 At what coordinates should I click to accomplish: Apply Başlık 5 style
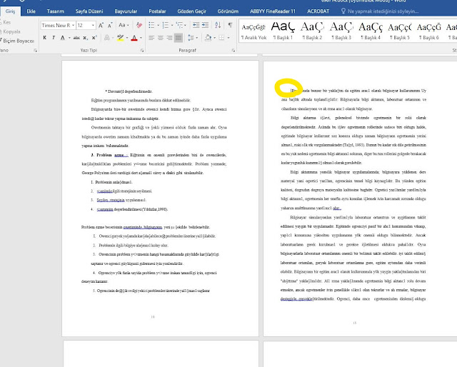[400, 31]
